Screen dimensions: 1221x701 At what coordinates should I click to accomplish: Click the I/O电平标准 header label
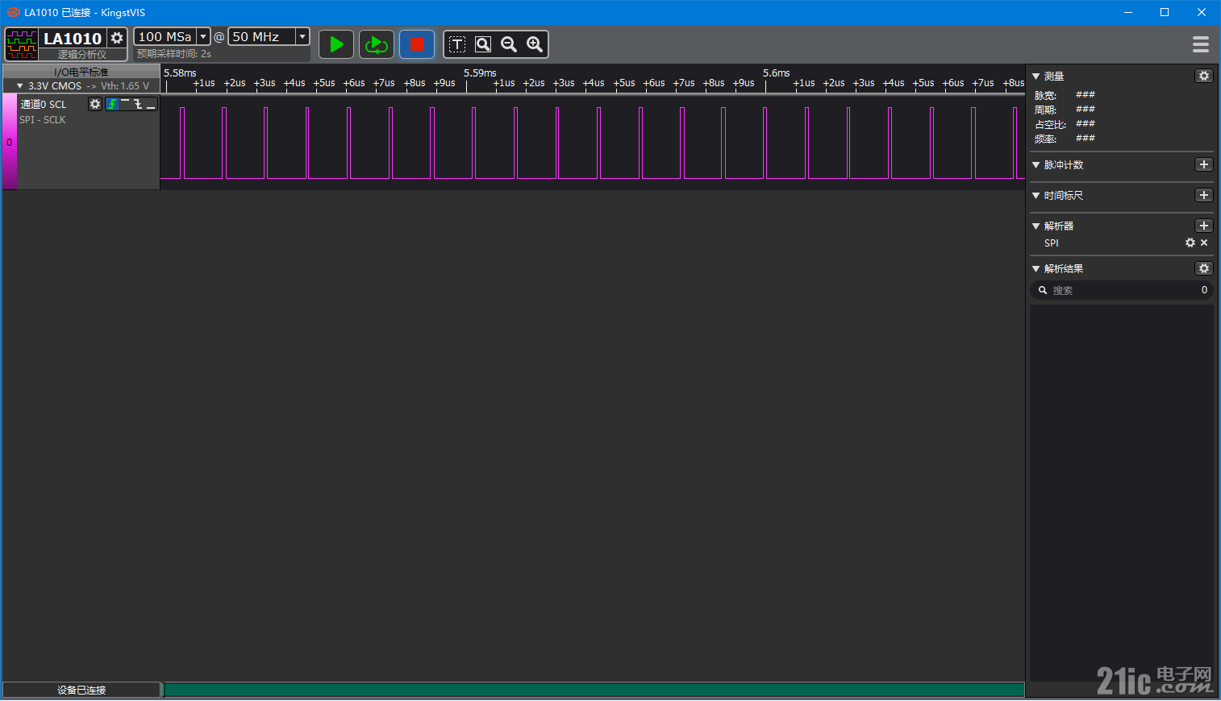pyautogui.click(x=81, y=72)
